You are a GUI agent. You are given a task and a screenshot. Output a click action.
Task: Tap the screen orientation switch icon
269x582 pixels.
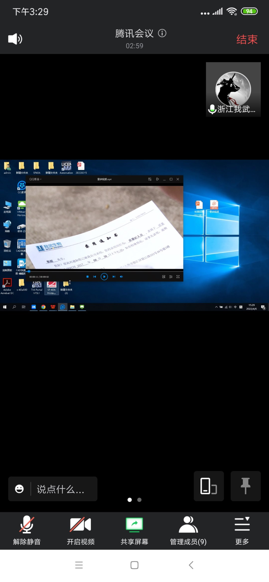click(x=208, y=486)
